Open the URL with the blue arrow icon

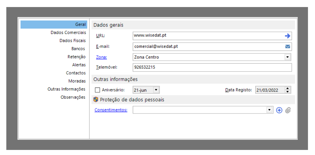coord(287,36)
